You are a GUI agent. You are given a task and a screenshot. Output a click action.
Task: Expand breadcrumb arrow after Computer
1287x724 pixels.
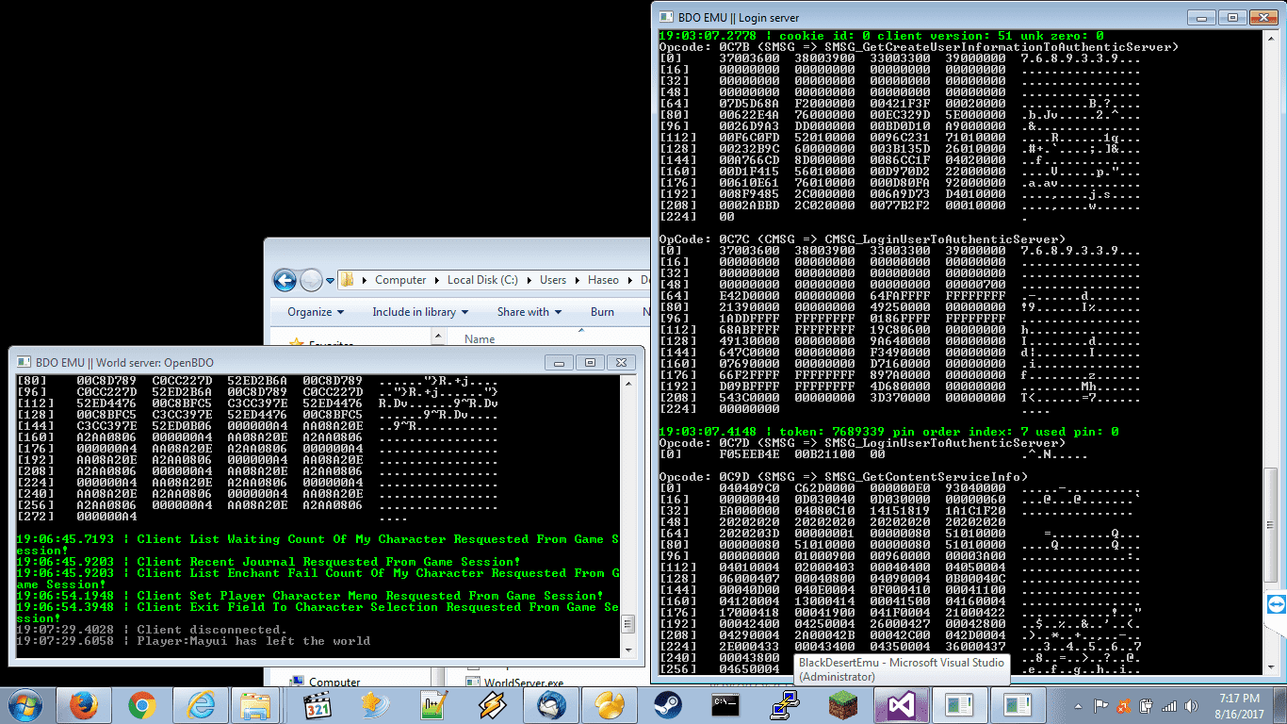pyautogui.click(x=436, y=280)
